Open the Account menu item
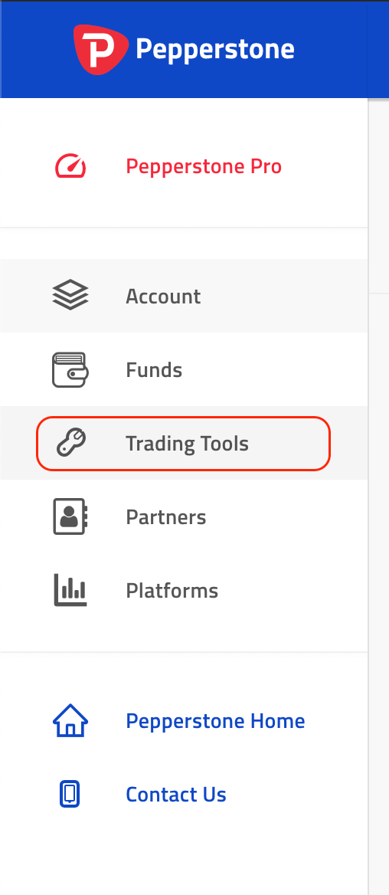The width and height of the screenshot is (389, 895). [163, 297]
